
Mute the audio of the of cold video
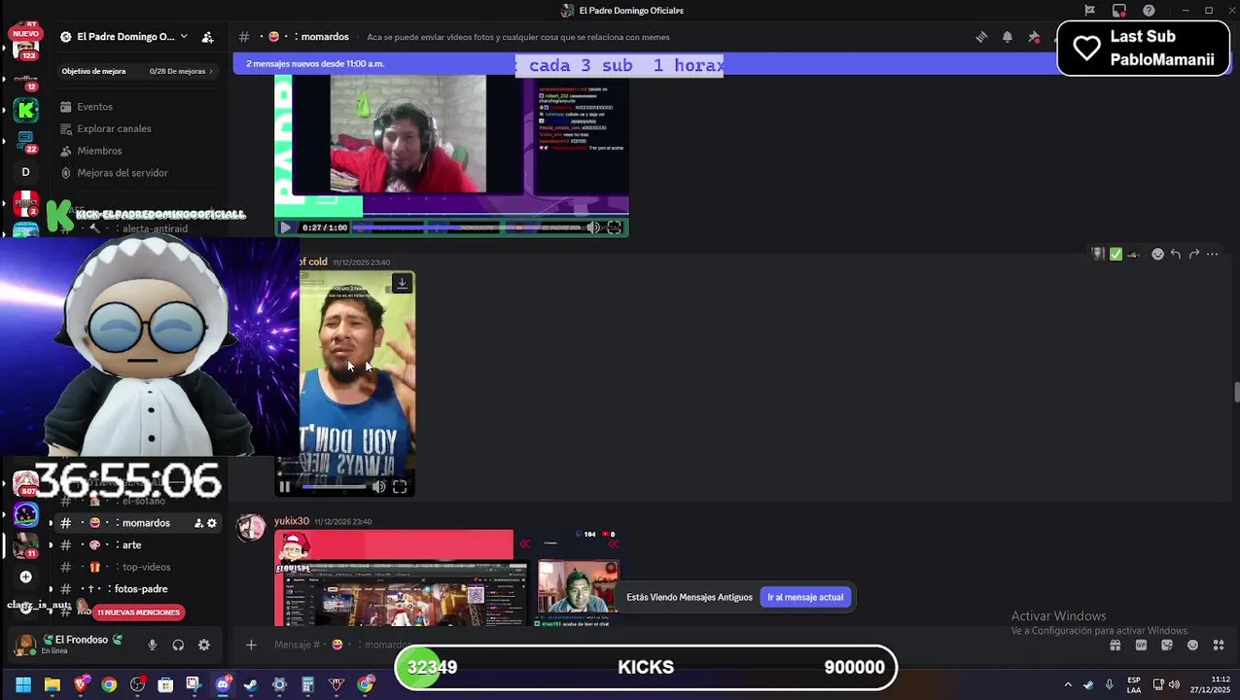[379, 487]
